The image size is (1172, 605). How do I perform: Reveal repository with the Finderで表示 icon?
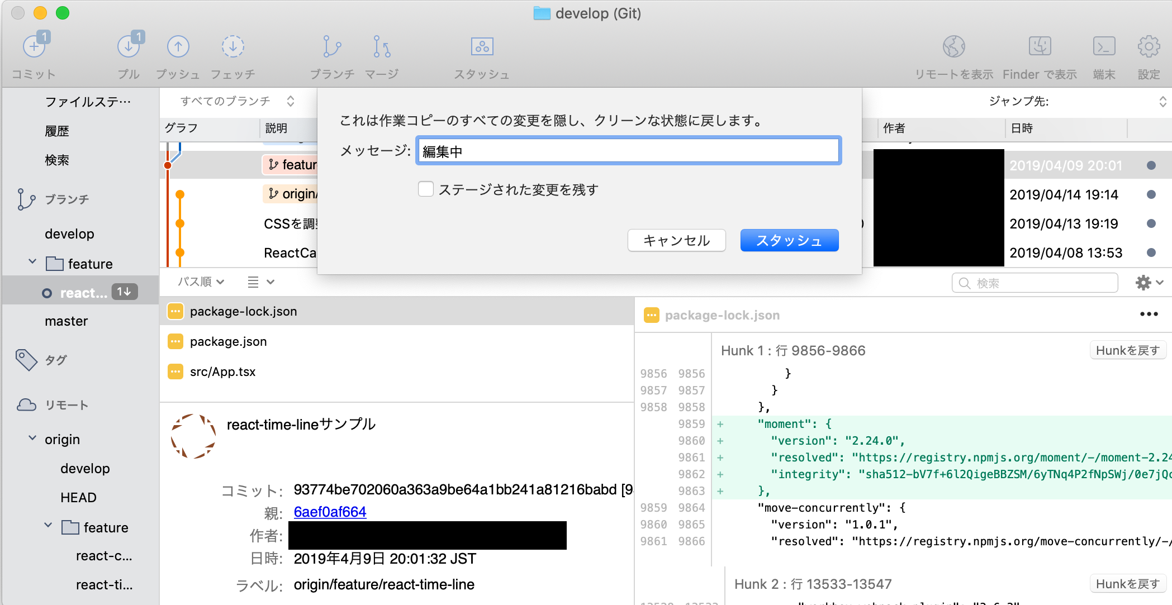pyautogui.click(x=1039, y=47)
